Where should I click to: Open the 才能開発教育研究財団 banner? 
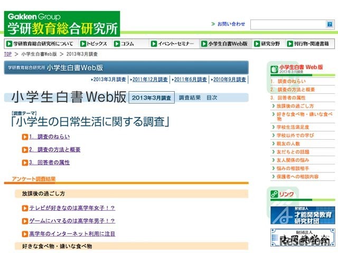point(303,215)
